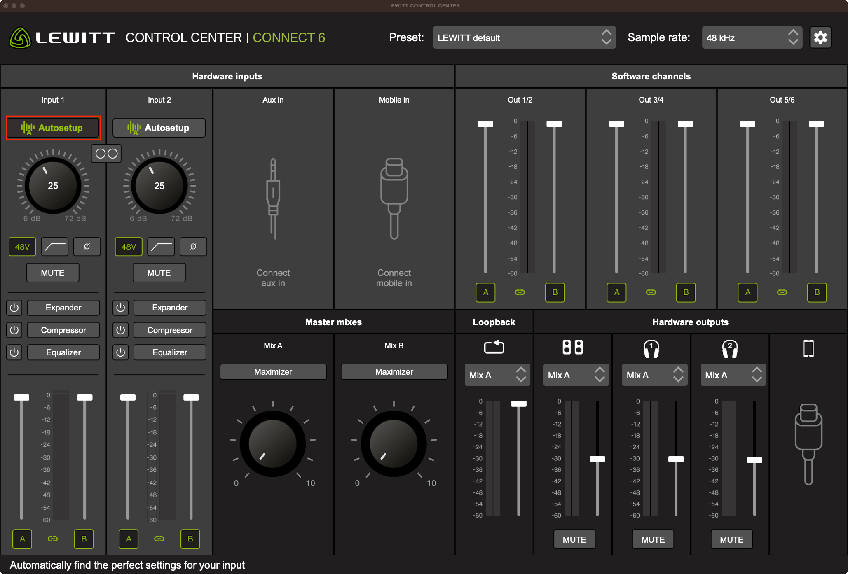Open the Input 1 Equalizer settings
Screen dimensions: 848x574
click(63, 352)
